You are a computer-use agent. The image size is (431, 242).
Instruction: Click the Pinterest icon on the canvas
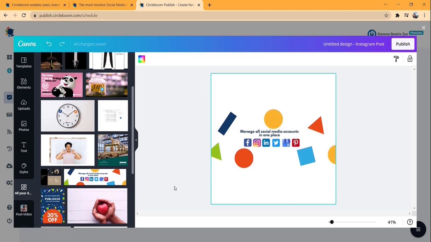click(x=296, y=143)
